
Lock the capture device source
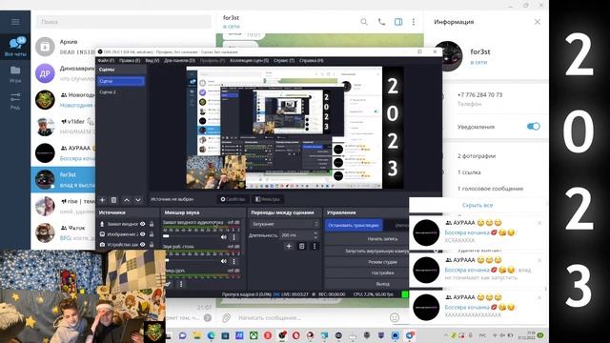point(152,245)
